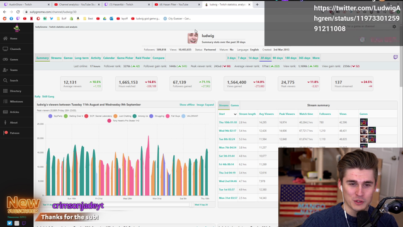The image size is (403, 227).
Task: Open the Reddit bookmark icon
Action: point(4,18)
